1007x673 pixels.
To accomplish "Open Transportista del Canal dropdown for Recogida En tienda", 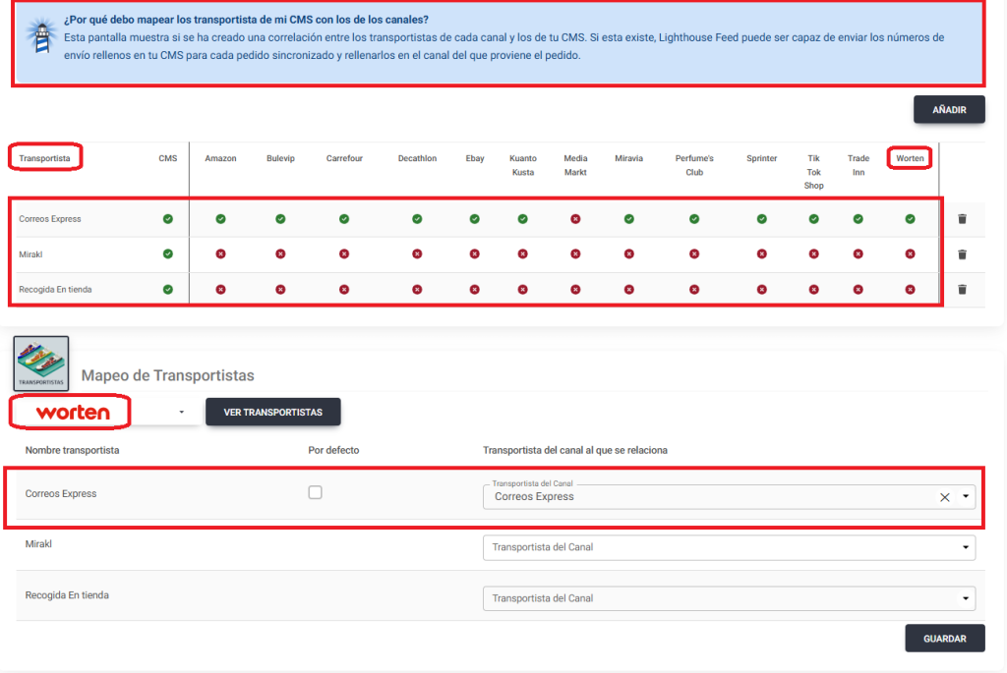I will [729, 598].
